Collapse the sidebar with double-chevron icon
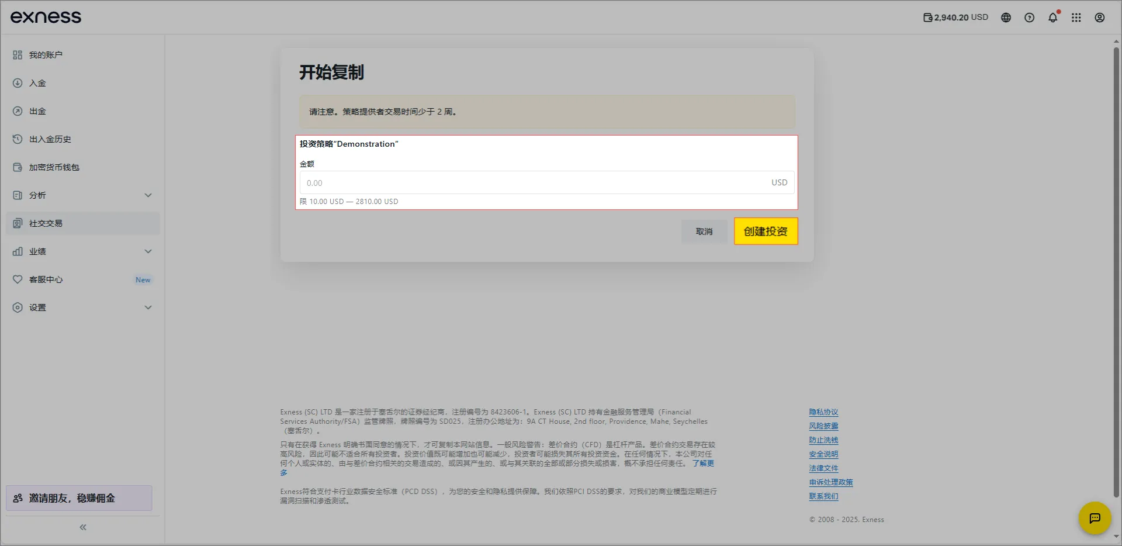The height and width of the screenshot is (546, 1122). [83, 527]
